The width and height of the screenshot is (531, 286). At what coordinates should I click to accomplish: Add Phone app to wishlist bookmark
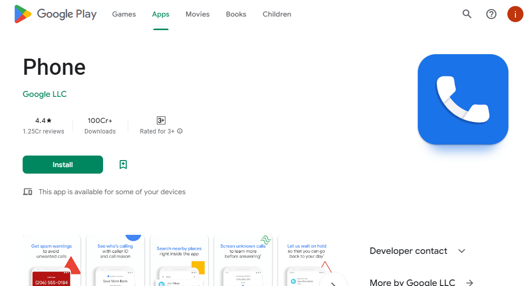tap(123, 165)
